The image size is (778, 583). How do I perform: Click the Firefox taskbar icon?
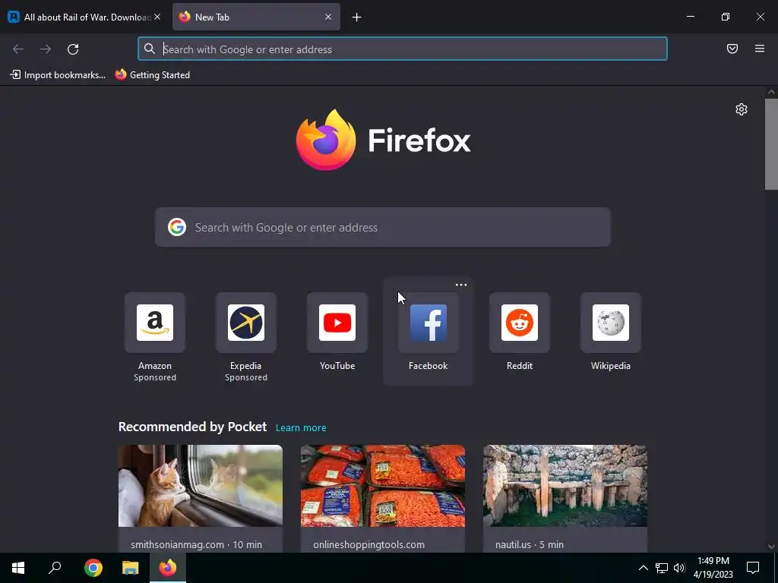(x=168, y=568)
